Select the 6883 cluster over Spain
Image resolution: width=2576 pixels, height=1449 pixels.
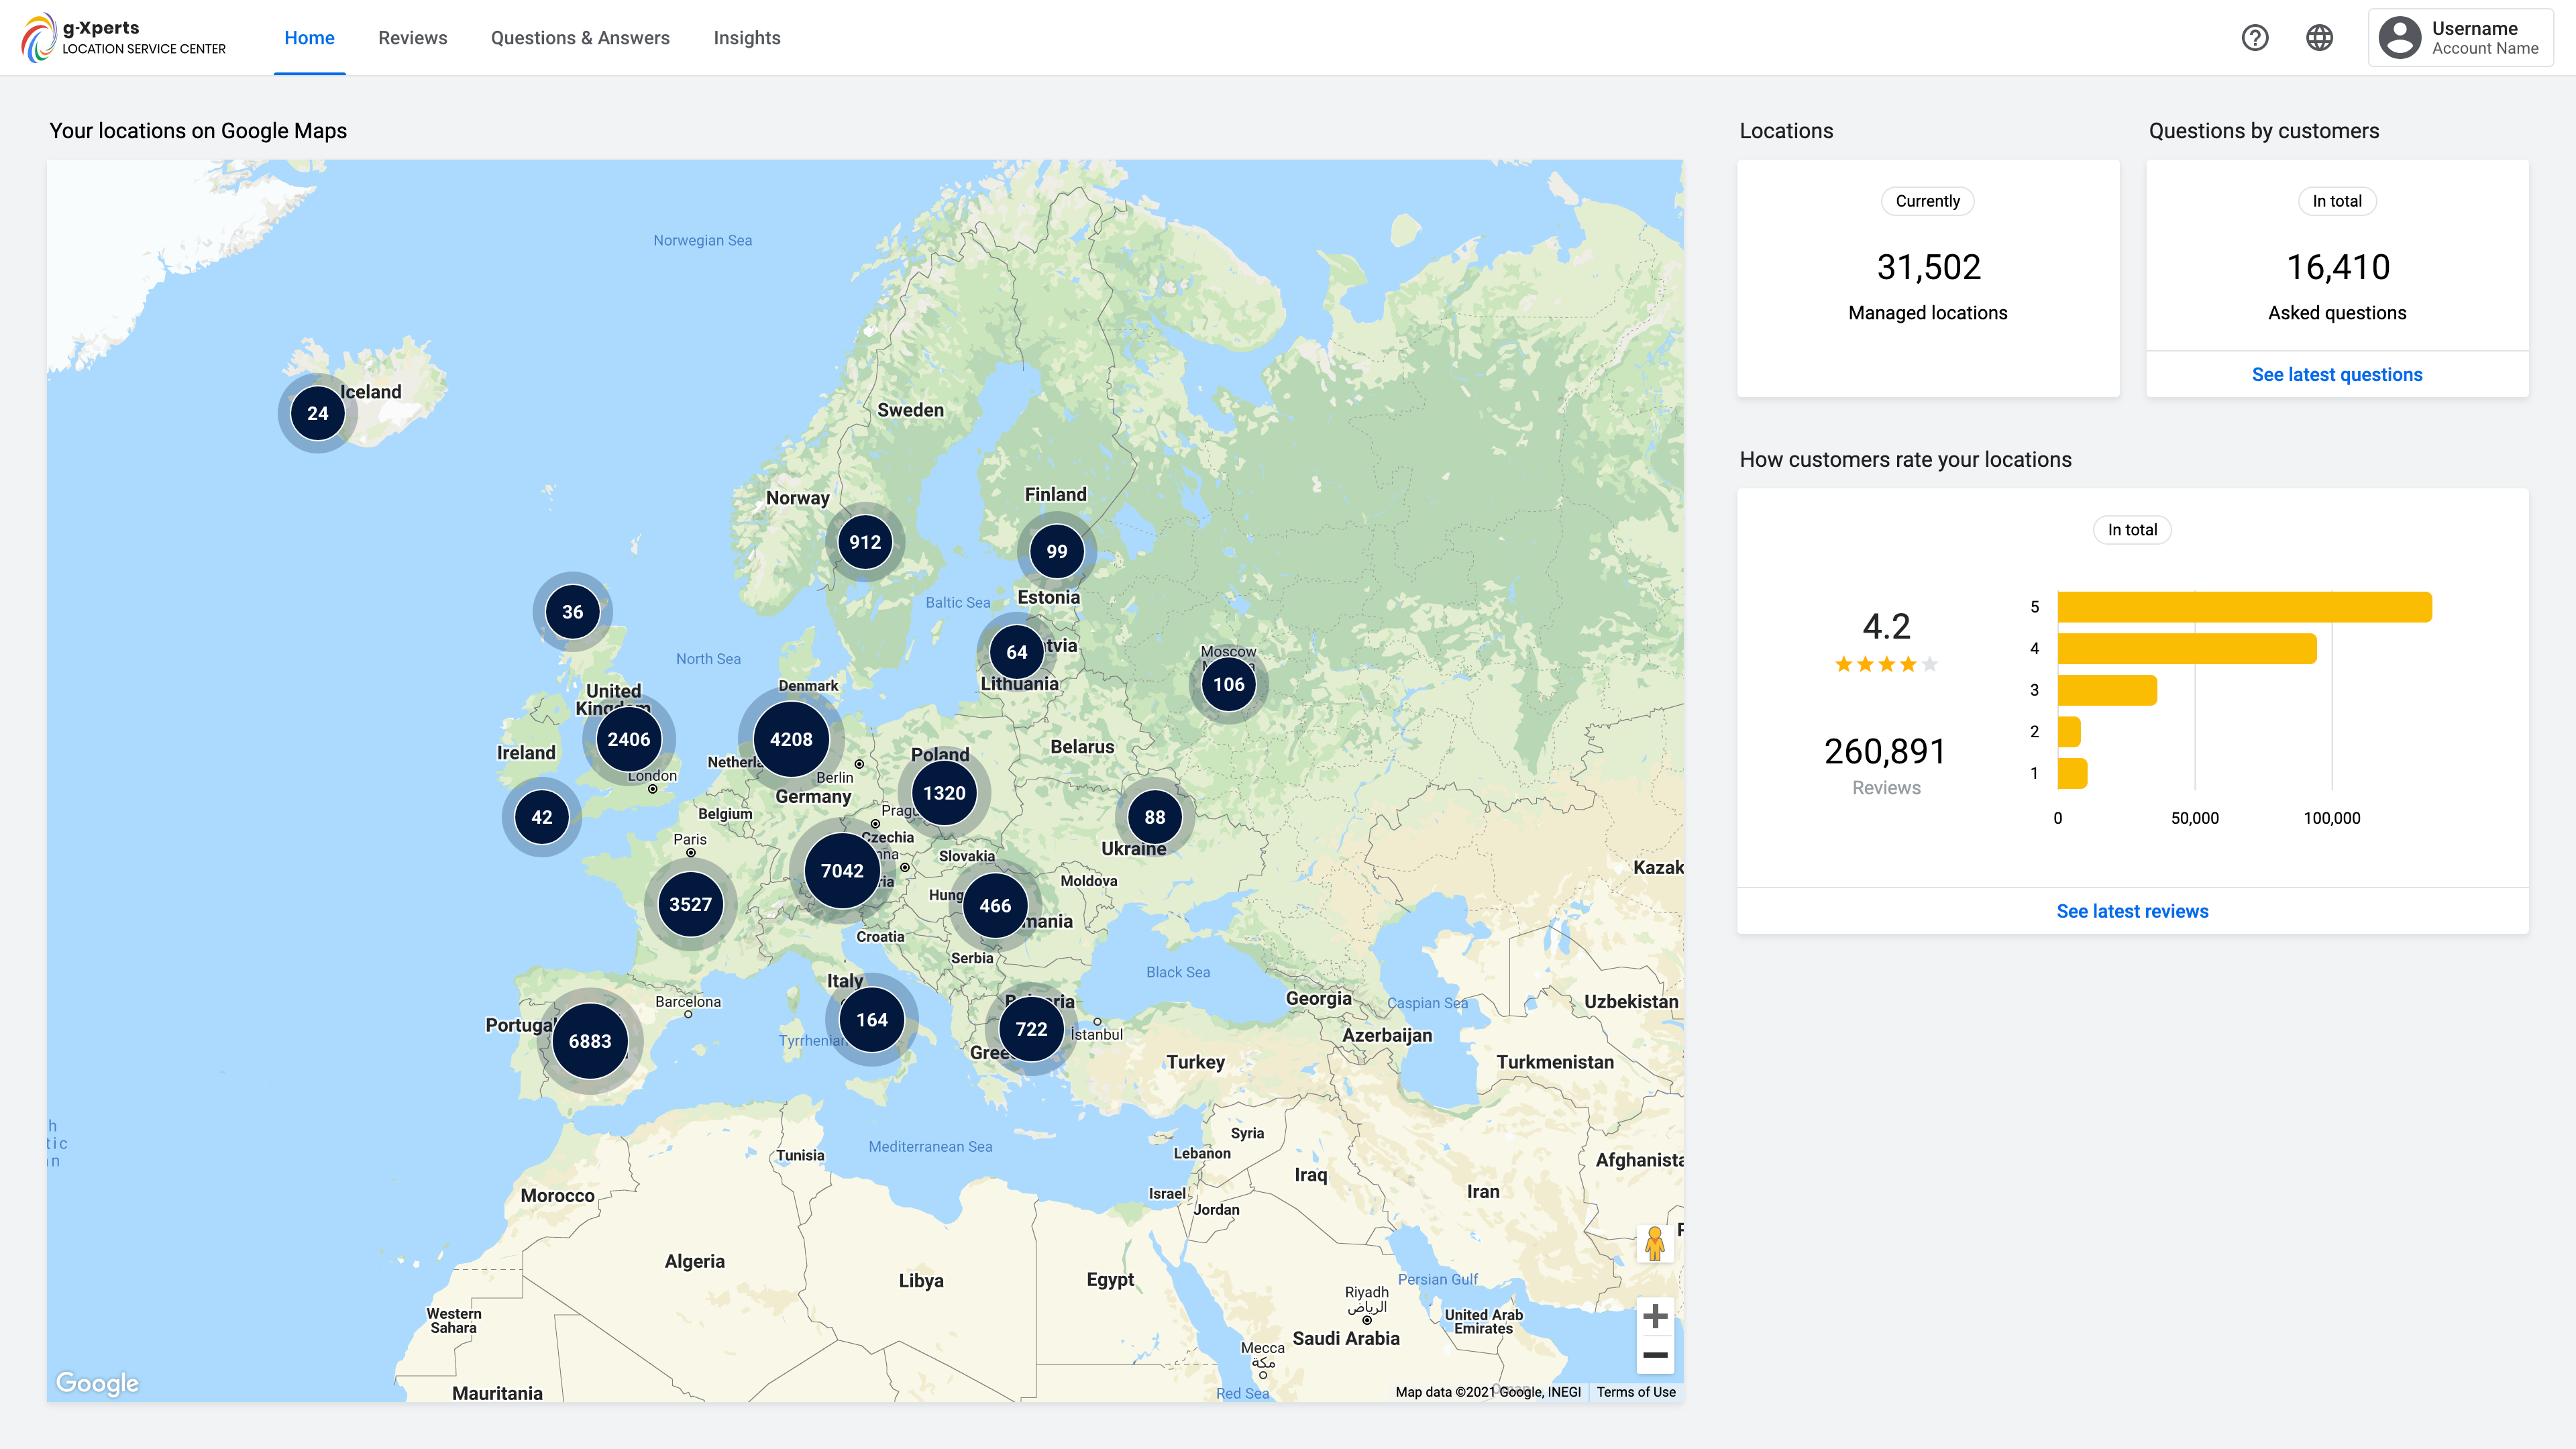(590, 1041)
